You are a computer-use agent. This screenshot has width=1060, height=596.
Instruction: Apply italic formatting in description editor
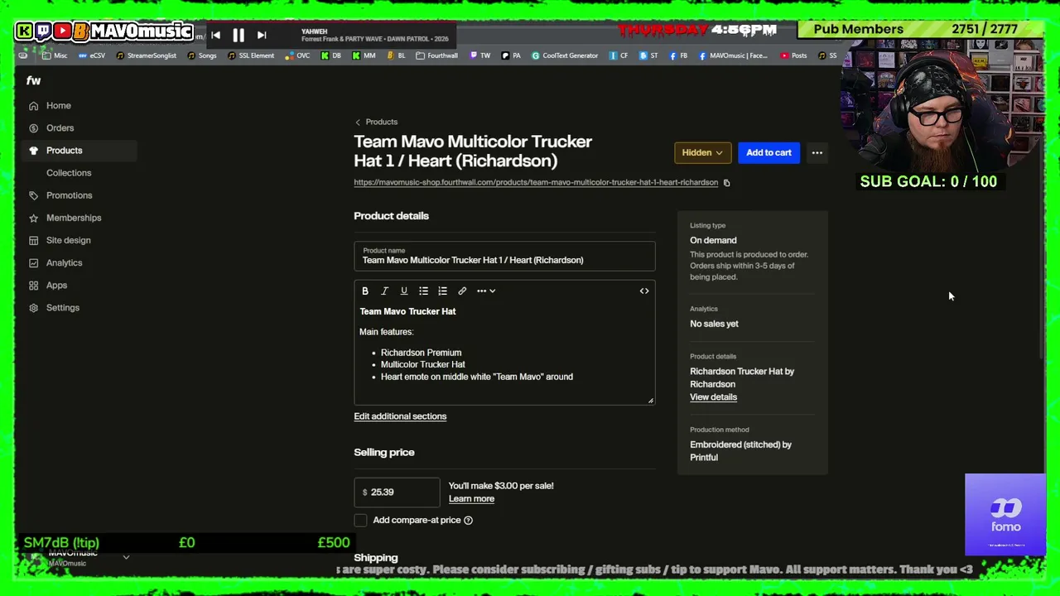tap(384, 291)
